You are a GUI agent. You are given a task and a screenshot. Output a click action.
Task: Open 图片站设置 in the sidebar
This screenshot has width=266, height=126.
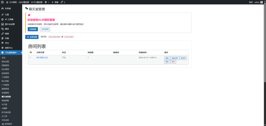(x=10, y=24)
